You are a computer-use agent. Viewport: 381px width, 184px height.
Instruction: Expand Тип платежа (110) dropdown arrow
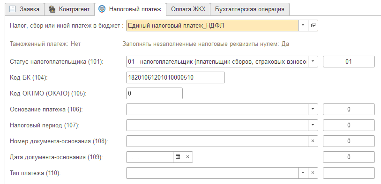pyautogui.click(x=303, y=173)
